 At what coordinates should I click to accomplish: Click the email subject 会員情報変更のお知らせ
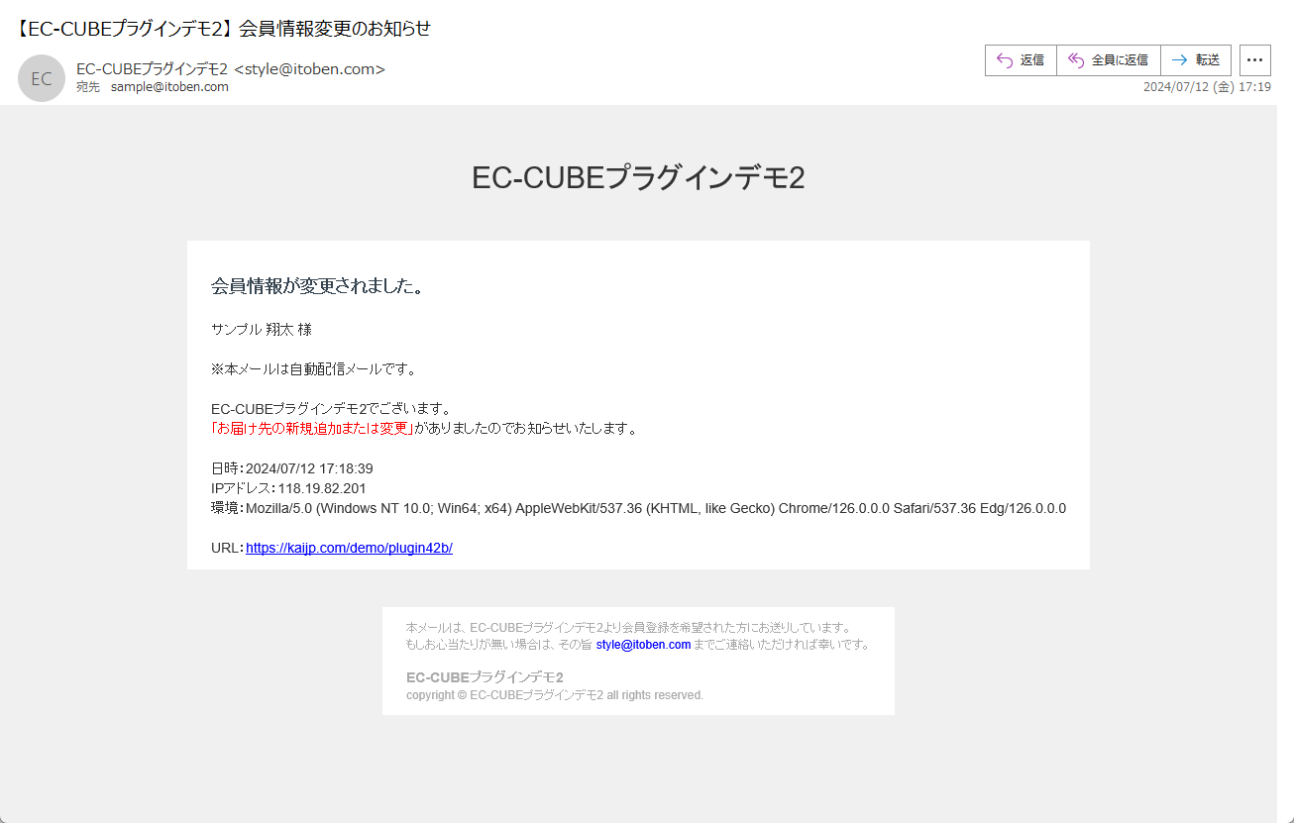(224, 28)
